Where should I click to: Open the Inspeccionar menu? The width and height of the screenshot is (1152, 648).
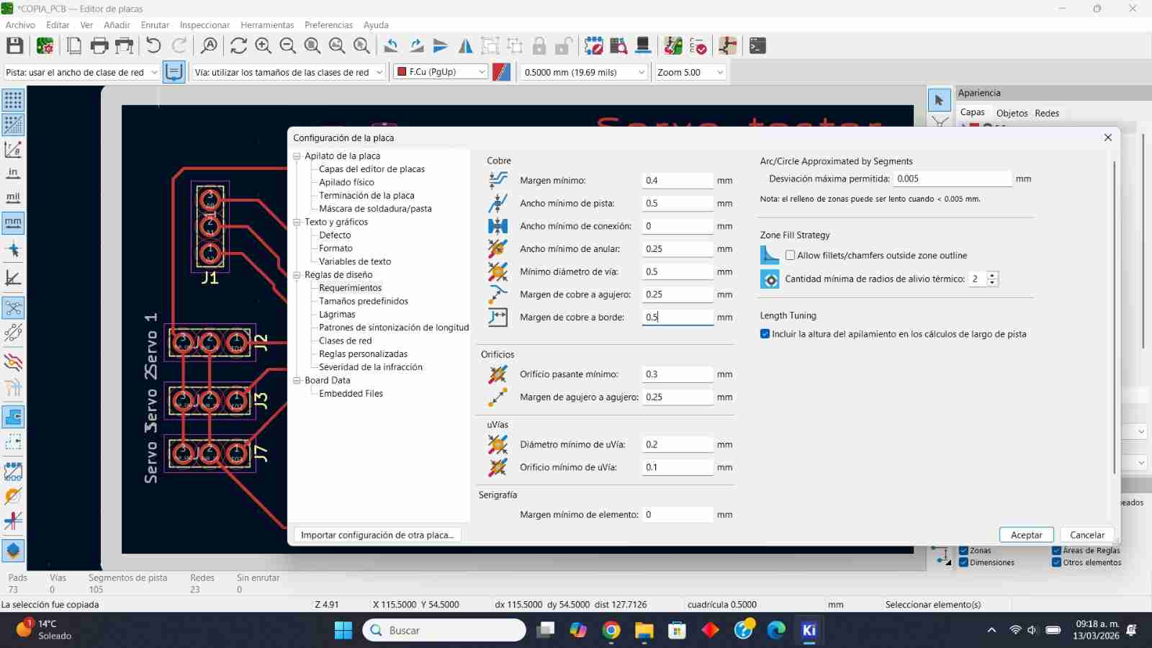click(204, 24)
